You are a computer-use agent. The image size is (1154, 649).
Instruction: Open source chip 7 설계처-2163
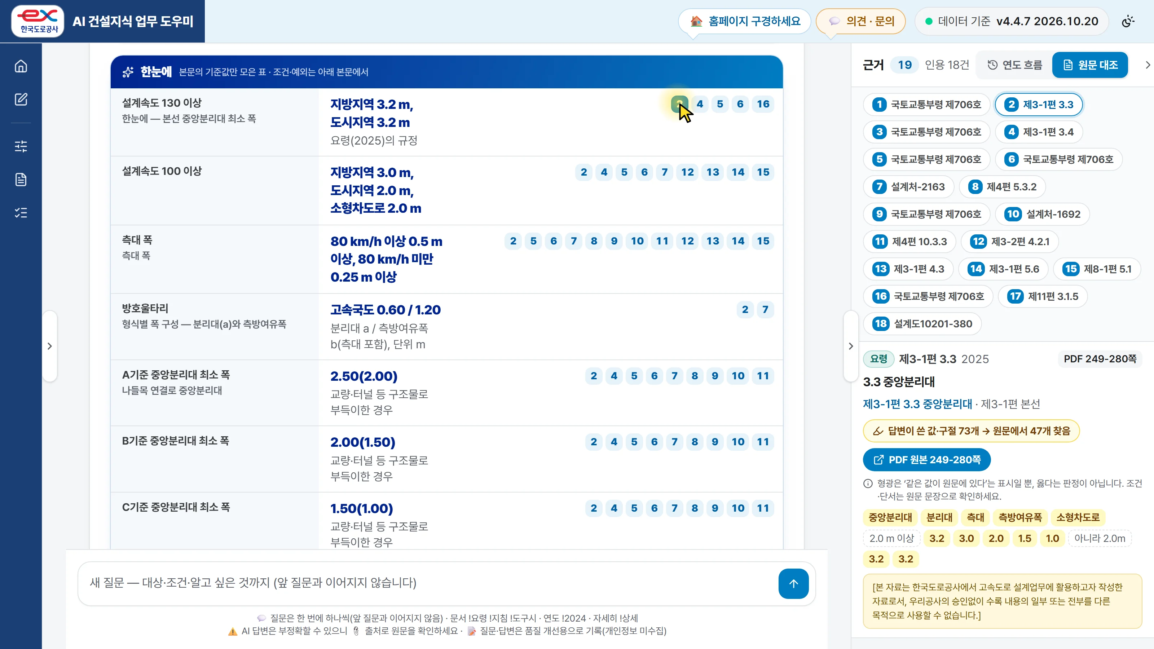click(908, 187)
